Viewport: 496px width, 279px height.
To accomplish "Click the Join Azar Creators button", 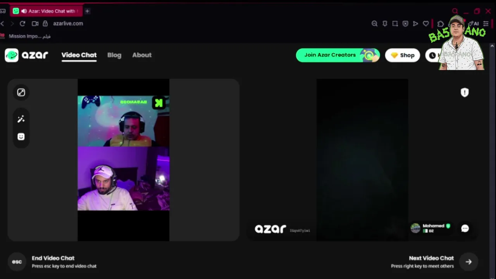I will (x=338, y=55).
